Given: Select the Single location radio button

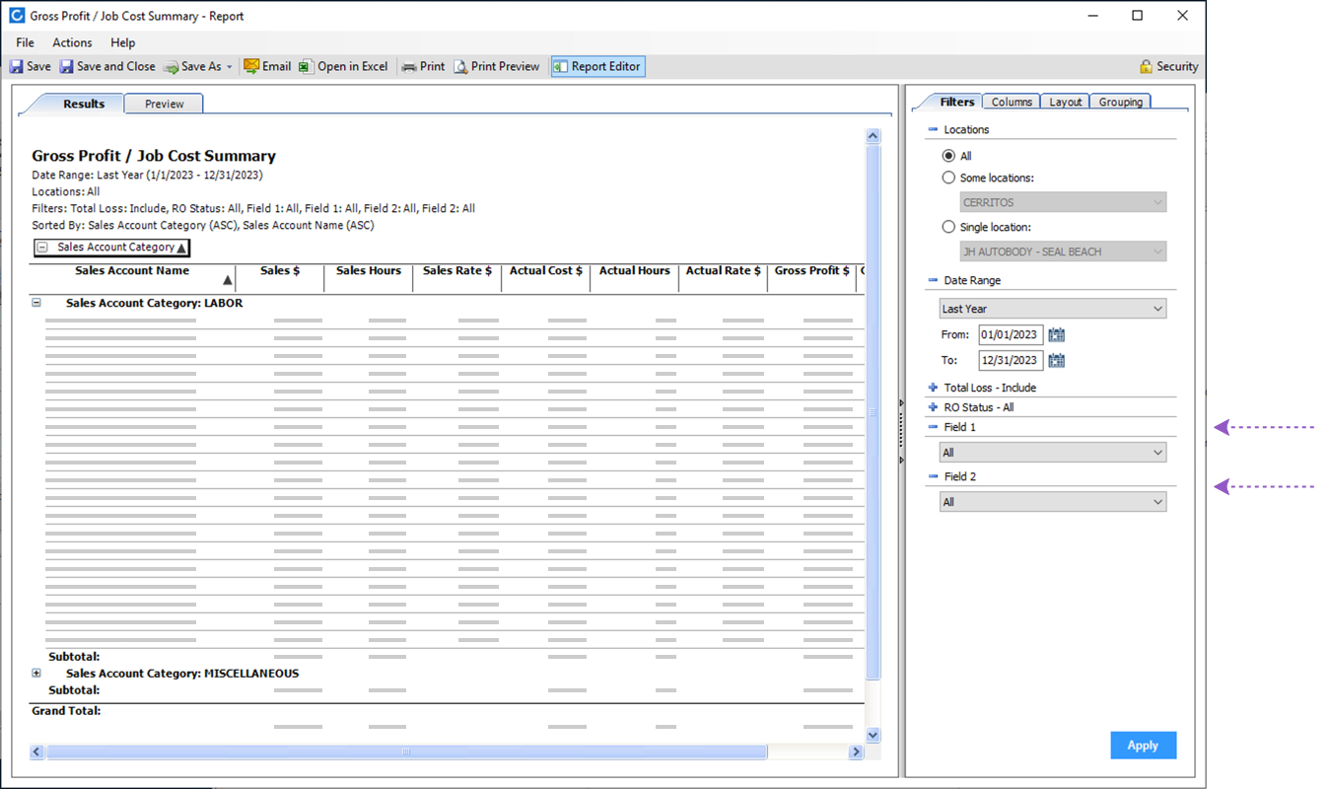Looking at the screenshot, I should pos(948,227).
